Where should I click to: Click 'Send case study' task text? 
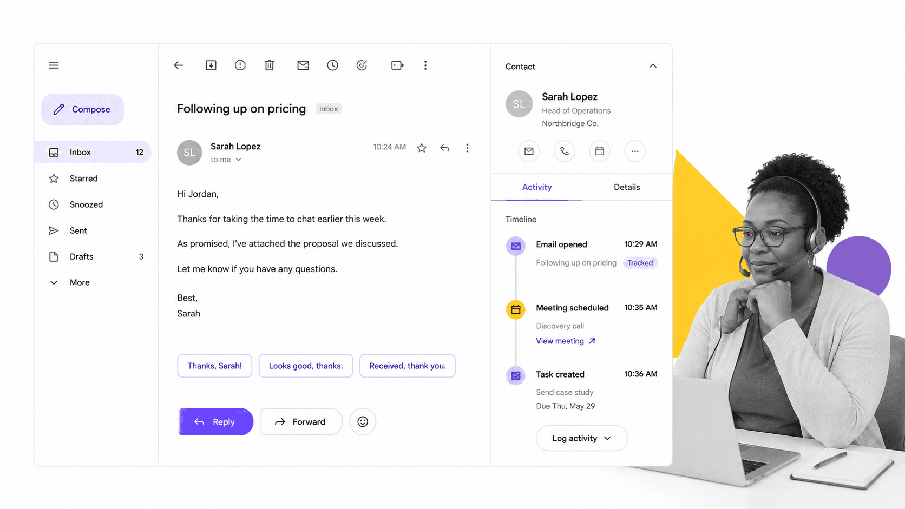pyautogui.click(x=565, y=393)
